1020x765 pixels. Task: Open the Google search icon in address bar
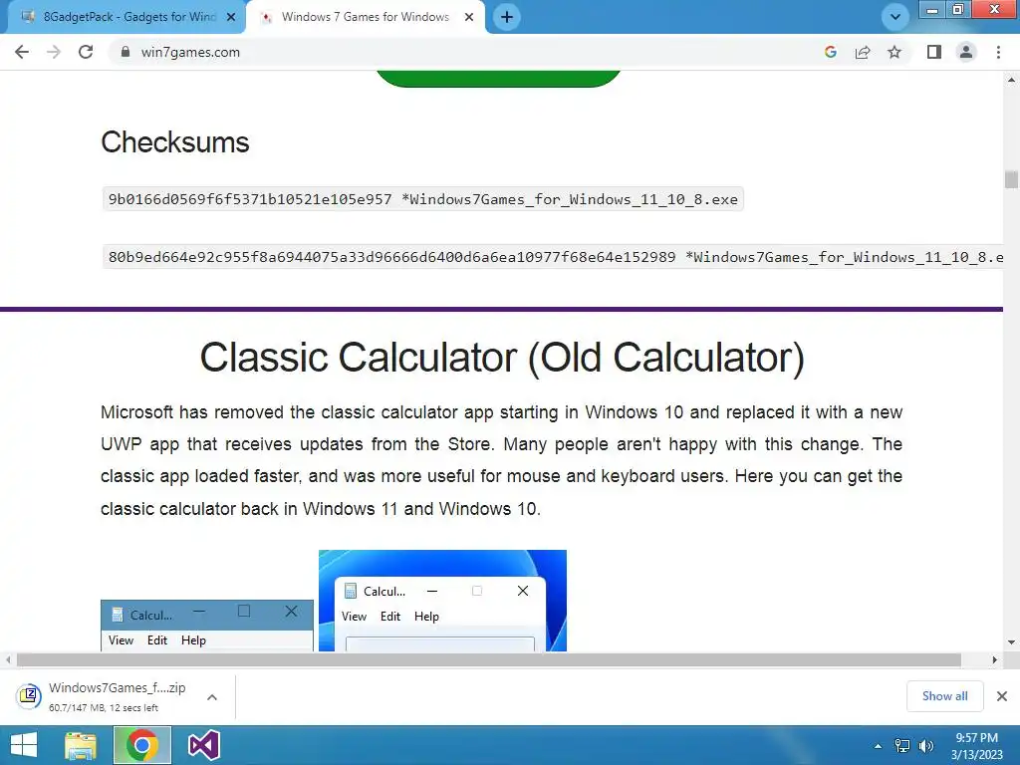tap(830, 52)
